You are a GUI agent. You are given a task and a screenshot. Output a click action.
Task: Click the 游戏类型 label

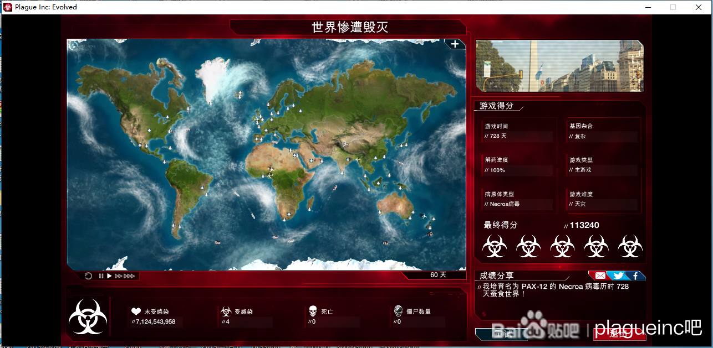[x=581, y=160]
